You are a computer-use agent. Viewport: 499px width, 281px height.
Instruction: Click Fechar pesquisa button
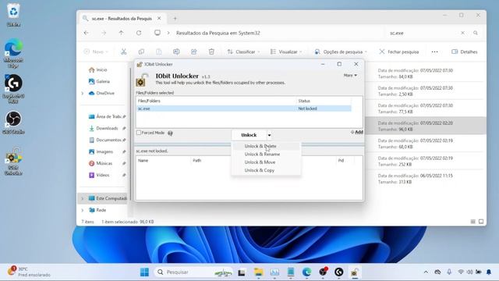(x=399, y=52)
